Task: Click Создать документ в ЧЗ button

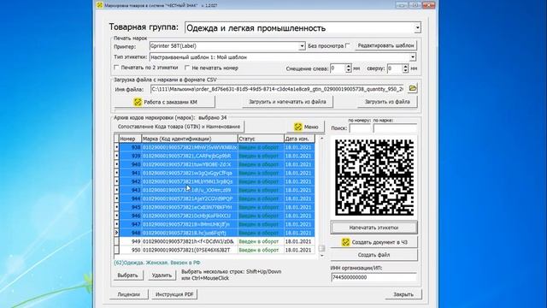Action: coord(373,242)
